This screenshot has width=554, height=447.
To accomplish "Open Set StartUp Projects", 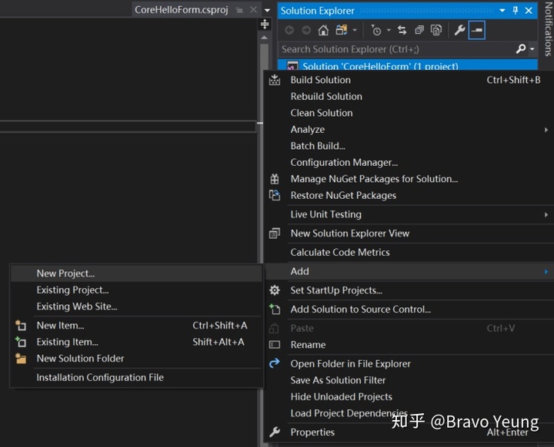I will (409, 290).
